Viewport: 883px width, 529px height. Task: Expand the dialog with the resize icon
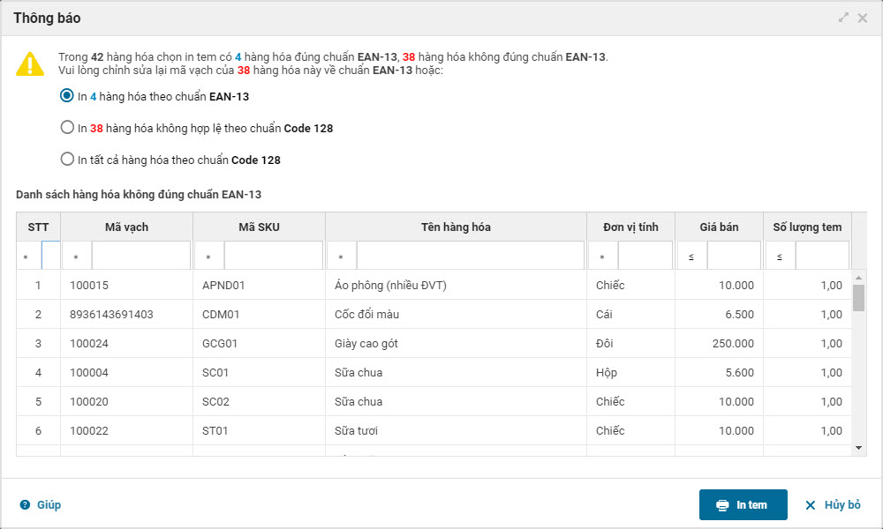coord(843,18)
